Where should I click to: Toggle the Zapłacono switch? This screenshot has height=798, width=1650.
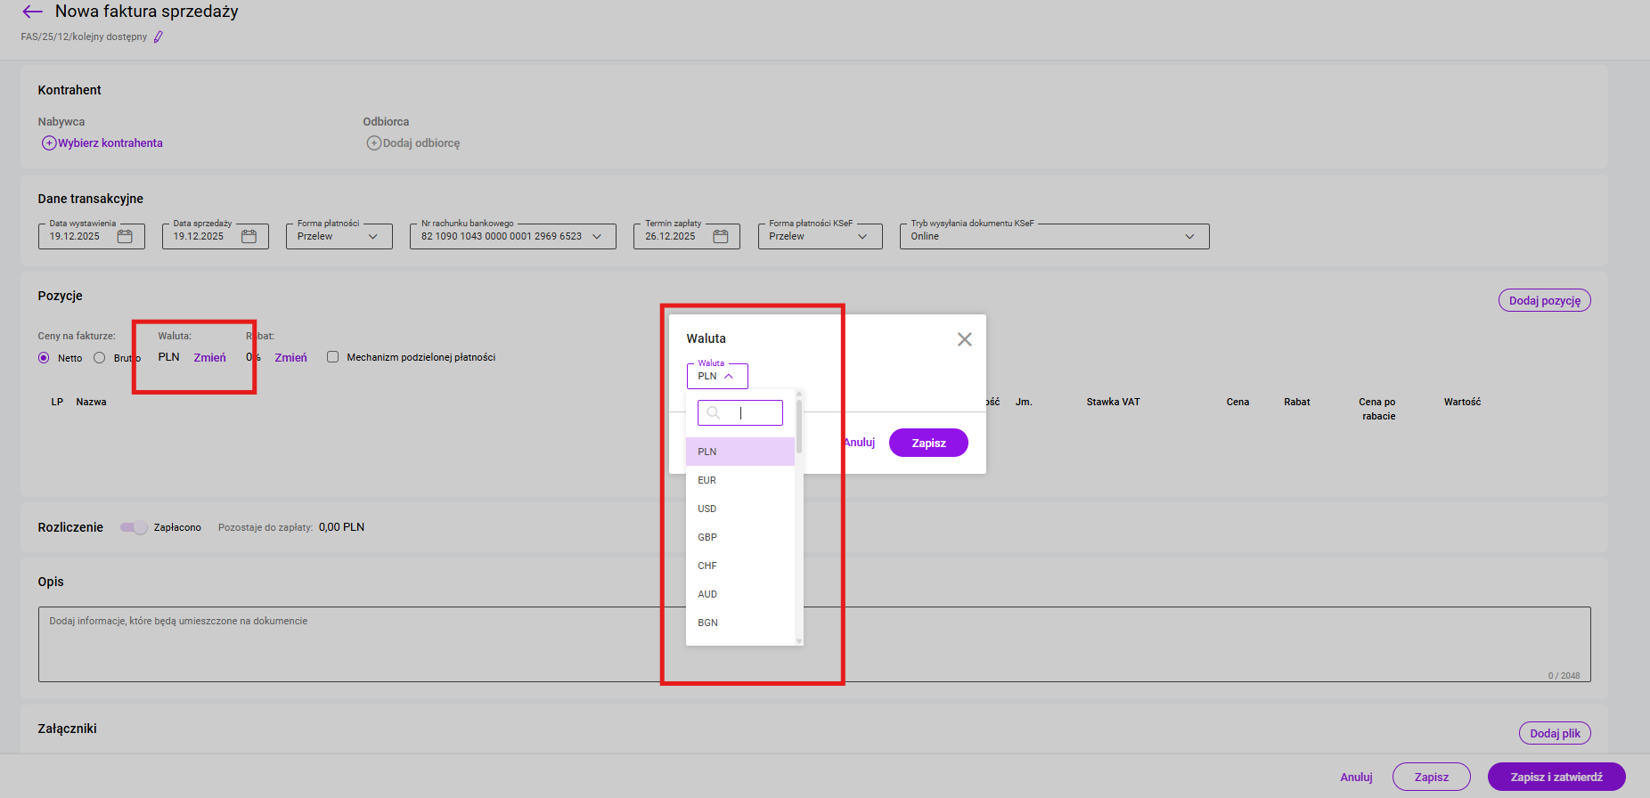pyautogui.click(x=134, y=527)
